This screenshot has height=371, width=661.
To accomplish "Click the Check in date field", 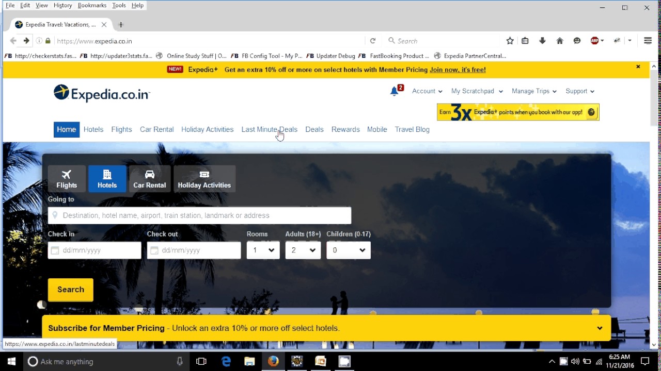I will click(x=95, y=250).
